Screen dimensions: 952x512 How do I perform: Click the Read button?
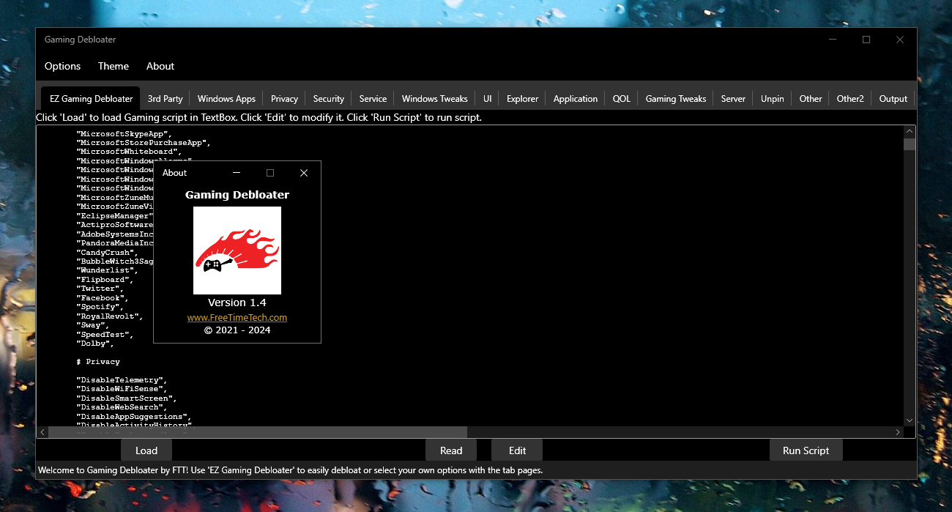451,450
